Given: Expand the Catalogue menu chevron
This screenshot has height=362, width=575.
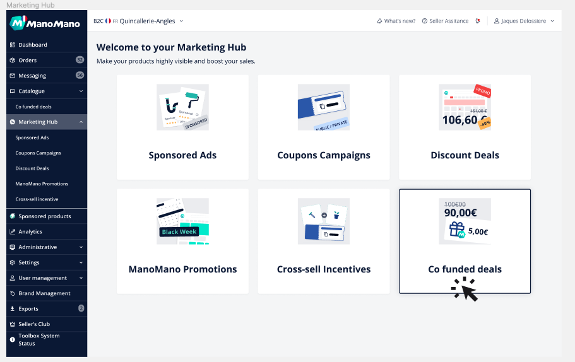Looking at the screenshot, I should click(x=81, y=91).
